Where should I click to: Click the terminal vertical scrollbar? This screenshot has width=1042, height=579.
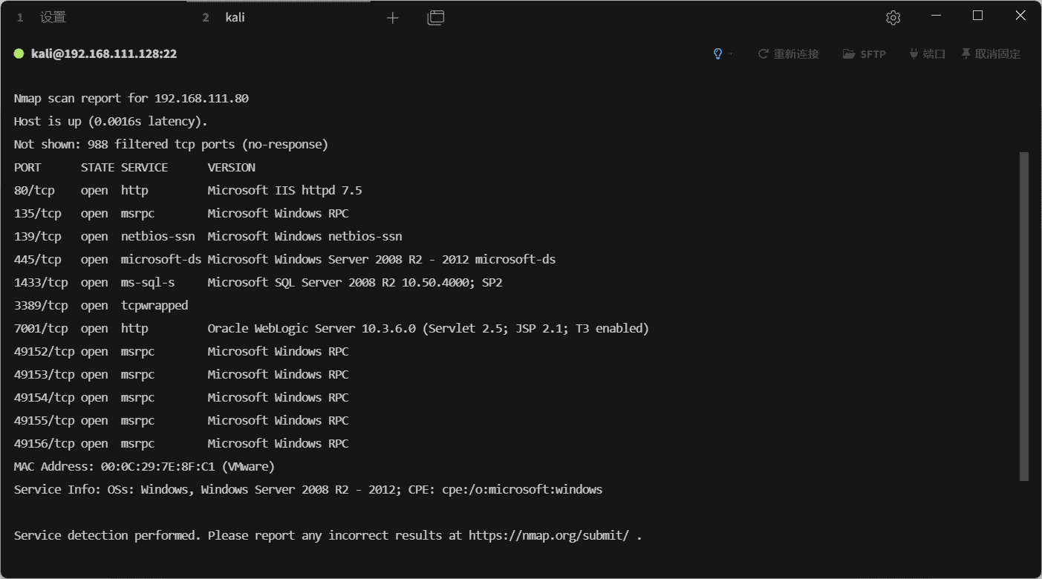click(x=1024, y=315)
